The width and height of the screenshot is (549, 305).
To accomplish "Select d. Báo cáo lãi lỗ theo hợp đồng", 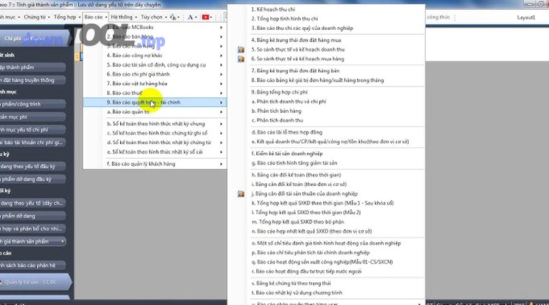I will (x=326, y=133).
